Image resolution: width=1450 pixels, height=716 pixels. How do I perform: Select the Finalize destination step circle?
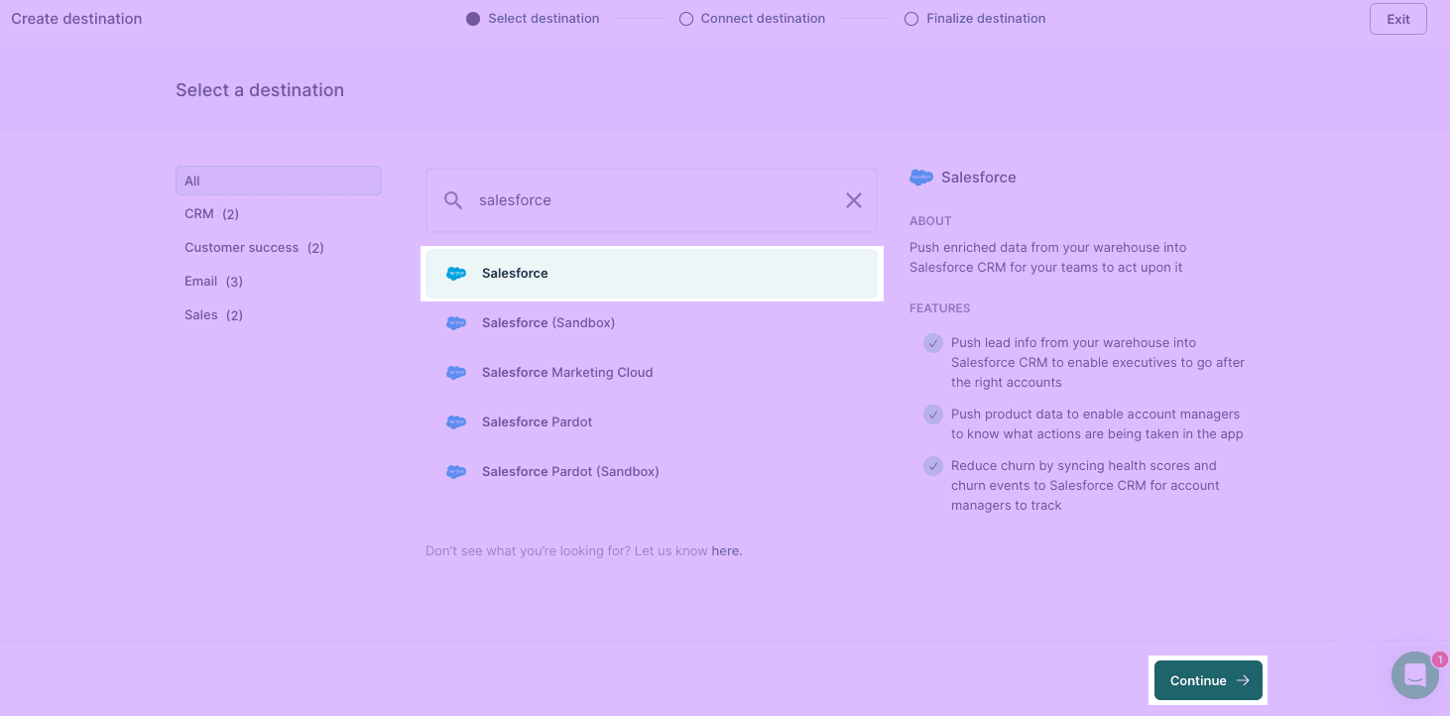(x=911, y=18)
